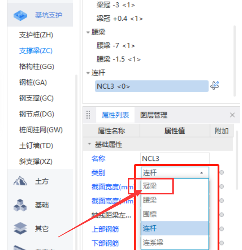Screen dimensions: 242x250
Task: Select 支撑梁(ZC) component type
Action: point(36,51)
